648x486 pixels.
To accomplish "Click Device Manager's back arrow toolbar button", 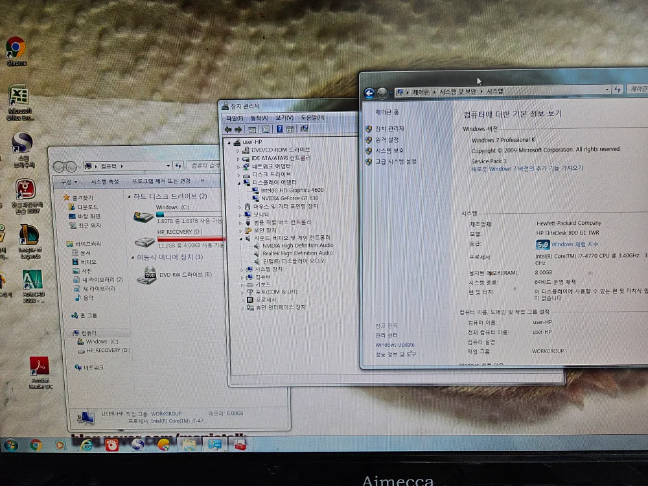I will coord(227,130).
